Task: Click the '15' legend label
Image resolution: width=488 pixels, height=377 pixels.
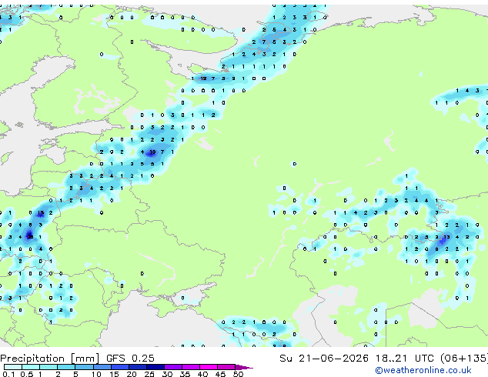Action: tap(114, 374)
